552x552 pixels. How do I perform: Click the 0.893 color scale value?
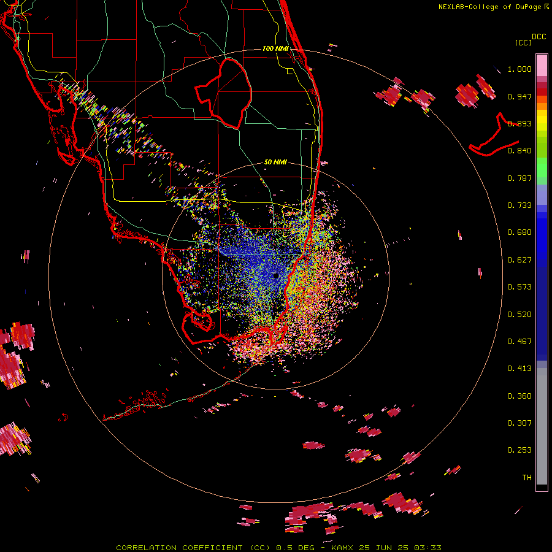[519, 123]
